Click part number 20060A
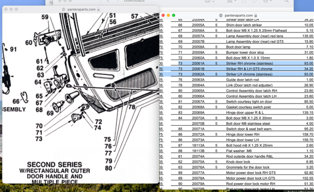Image resolution: width=314 pixels, height=192 pixels. [198, 58]
